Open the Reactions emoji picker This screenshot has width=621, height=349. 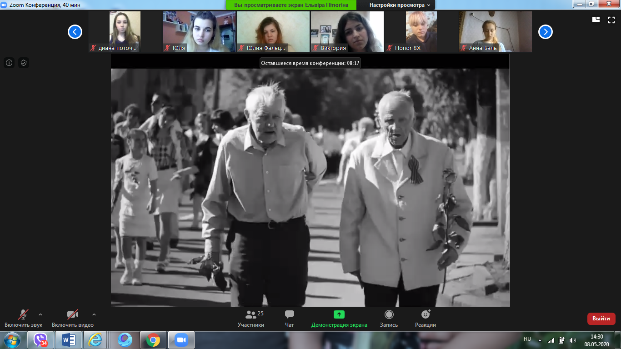click(426, 314)
